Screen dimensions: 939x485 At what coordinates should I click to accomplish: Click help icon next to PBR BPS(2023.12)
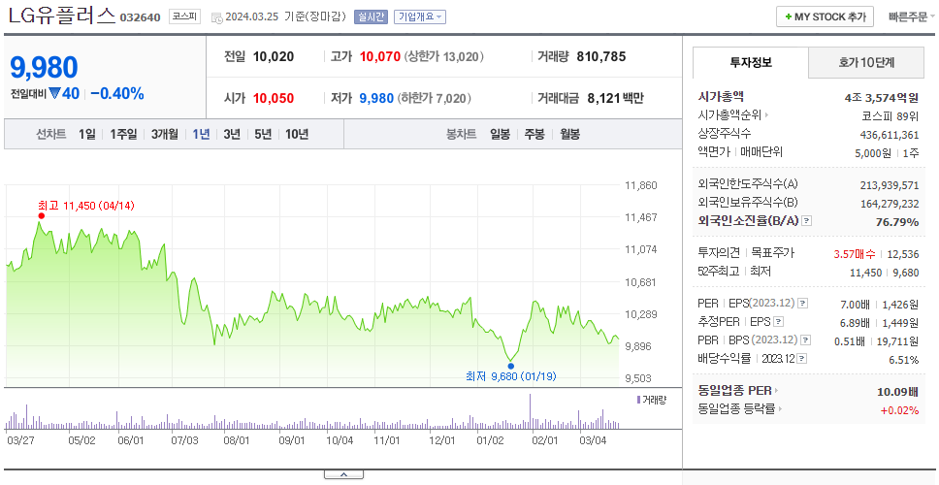click(806, 340)
